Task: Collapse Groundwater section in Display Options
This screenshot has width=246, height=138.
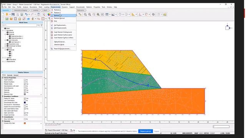Action: coord(3,117)
